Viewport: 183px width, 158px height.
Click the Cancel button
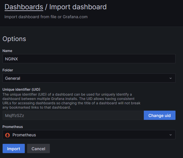[38, 149]
